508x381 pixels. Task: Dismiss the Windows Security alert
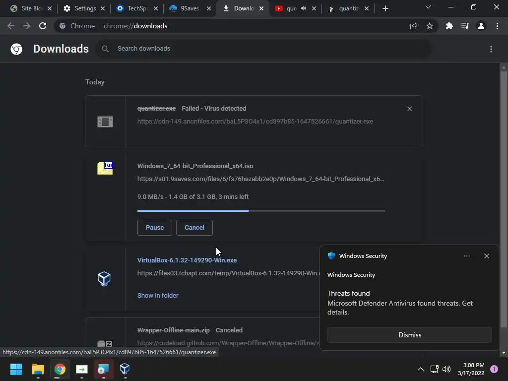[x=409, y=335]
